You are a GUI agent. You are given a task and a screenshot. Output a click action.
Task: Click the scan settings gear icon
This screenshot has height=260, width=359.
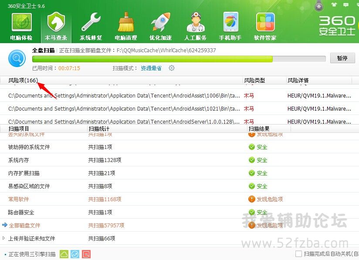click(172, 68)
